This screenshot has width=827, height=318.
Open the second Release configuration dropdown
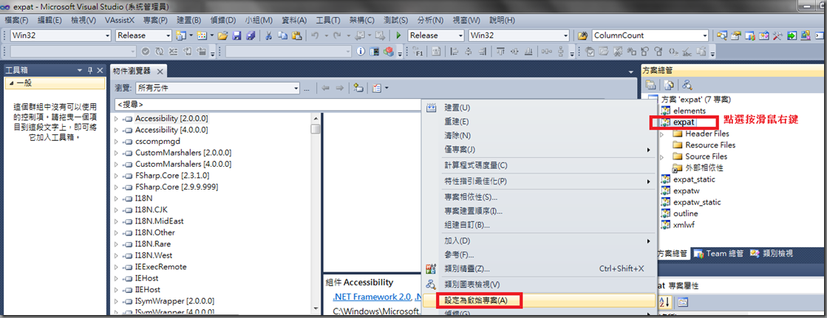(460, 36)
